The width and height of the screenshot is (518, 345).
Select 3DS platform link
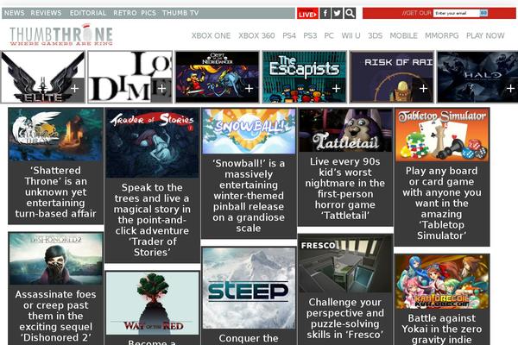coord(375,35)
